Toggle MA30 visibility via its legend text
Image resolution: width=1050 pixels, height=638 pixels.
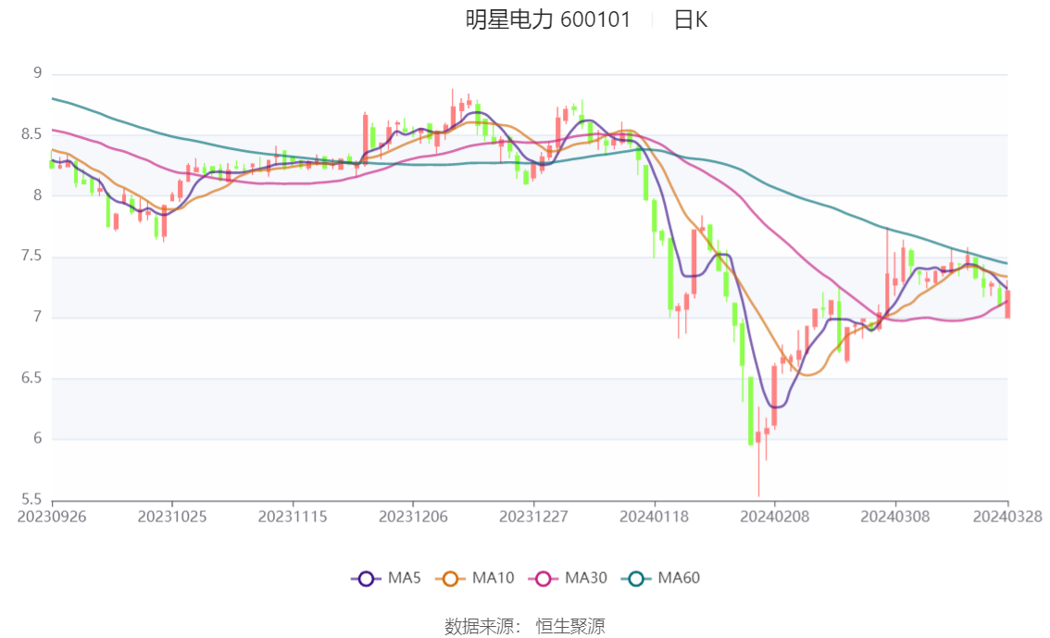(x=586, y=579)
